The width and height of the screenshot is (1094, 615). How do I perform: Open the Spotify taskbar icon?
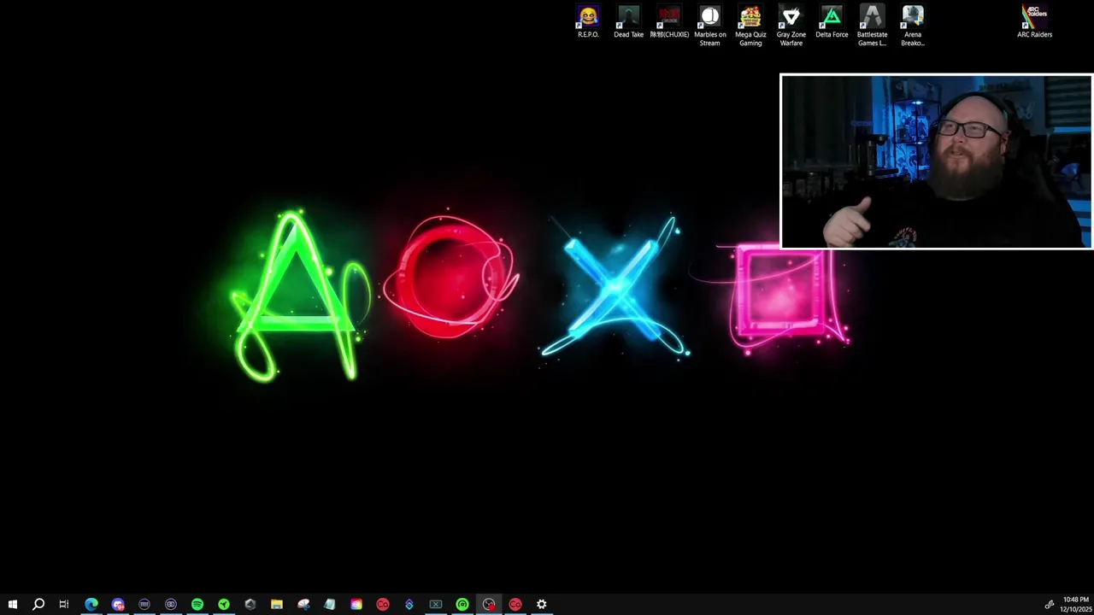[197, 604]
